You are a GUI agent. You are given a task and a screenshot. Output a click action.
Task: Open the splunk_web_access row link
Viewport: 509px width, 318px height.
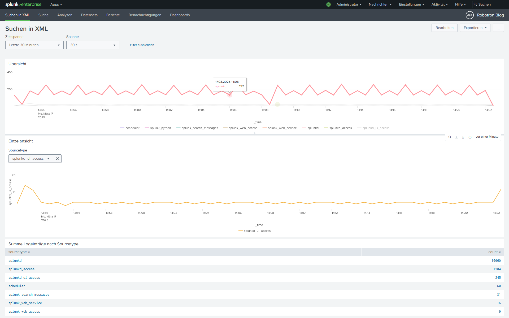24,312
